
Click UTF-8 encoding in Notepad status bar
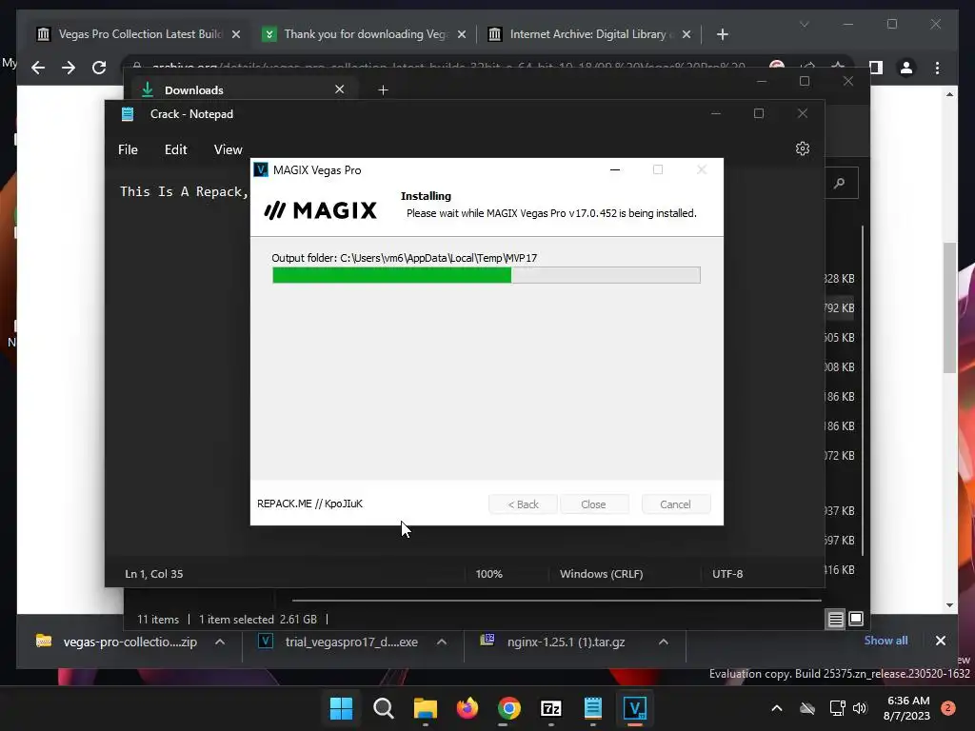pyautogui.click(x=727, y=574)
